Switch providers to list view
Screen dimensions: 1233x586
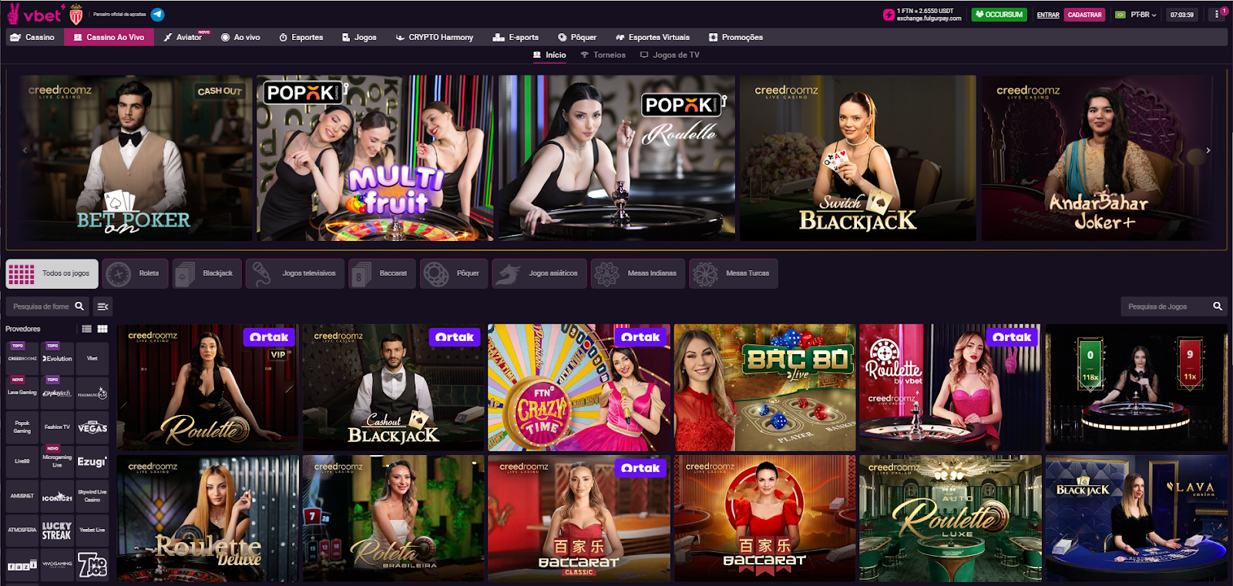coord(87,329)
